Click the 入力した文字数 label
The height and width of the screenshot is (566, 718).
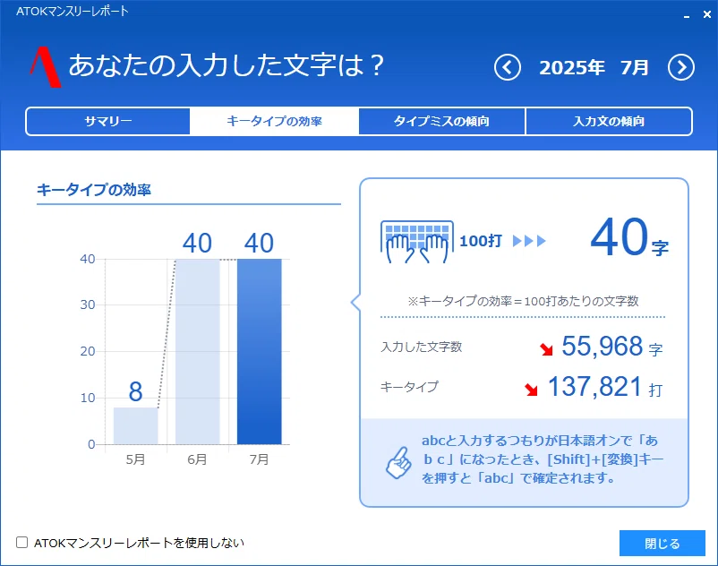coord(422,347)
